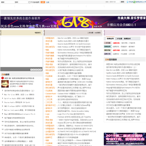Click the pink 二手交易 category badge

tap(107, 43)
